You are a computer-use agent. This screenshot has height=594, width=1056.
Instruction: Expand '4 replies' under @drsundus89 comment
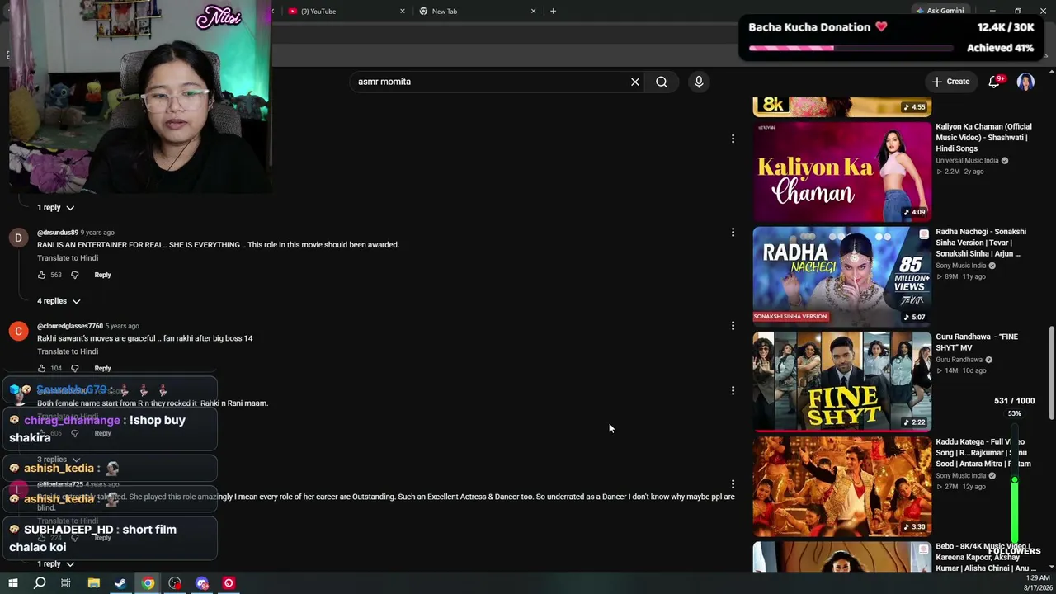coord(59,301)
